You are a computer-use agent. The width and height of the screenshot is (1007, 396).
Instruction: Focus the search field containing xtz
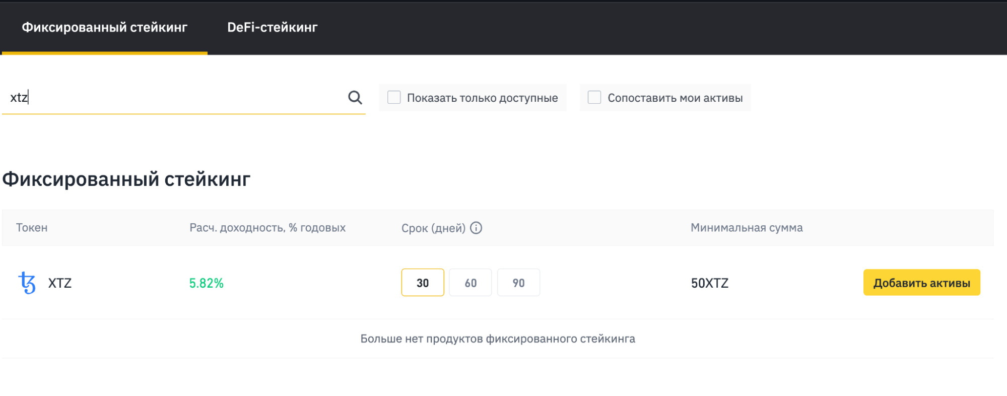pyautogui.click(x=171, y=97)
